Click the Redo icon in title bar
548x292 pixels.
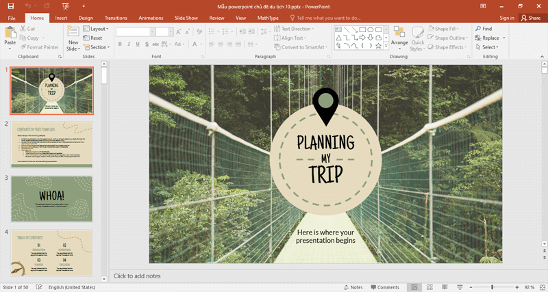click(47, 6)
